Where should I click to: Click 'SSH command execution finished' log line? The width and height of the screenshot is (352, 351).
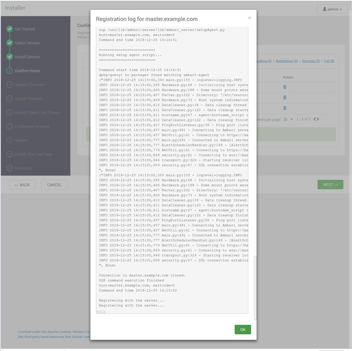[x=132, y=280]
